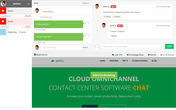
Task: Open the Publix Sup Chesney conversation row
Action: pos(16,32)
